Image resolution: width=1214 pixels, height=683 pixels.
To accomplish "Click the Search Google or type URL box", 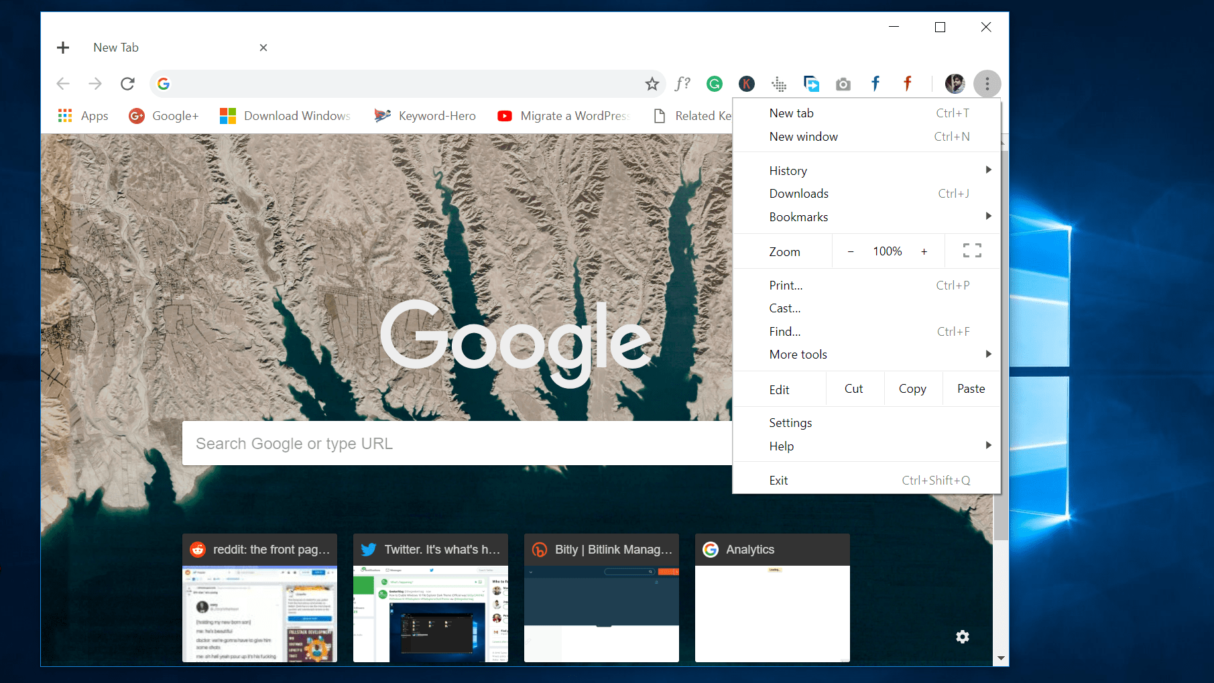I will [x=457, y=443].
